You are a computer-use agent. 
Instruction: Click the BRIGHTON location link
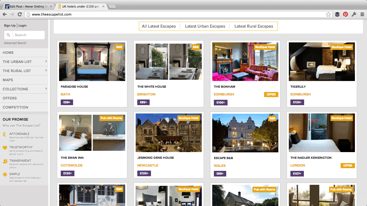tap(146, 94)
